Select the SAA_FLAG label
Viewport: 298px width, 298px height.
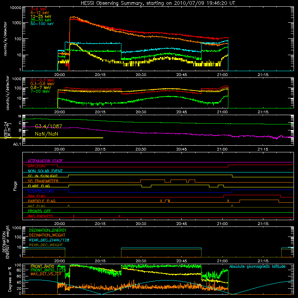pyautogui.click(x=37, y=196)
